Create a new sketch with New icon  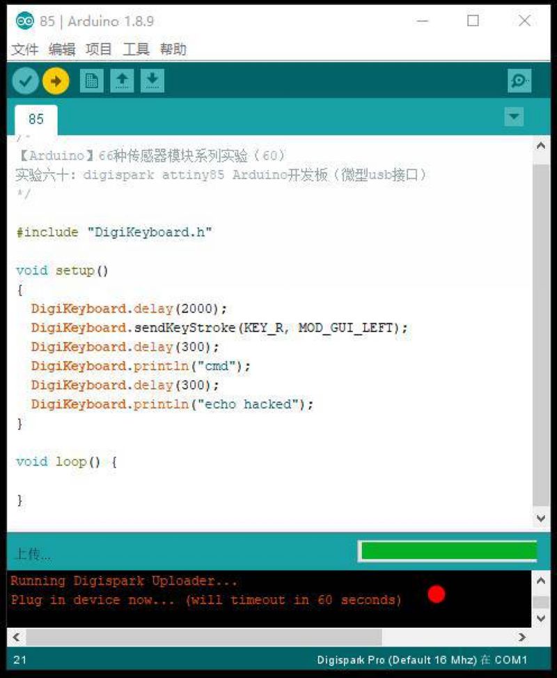point(92,80)
